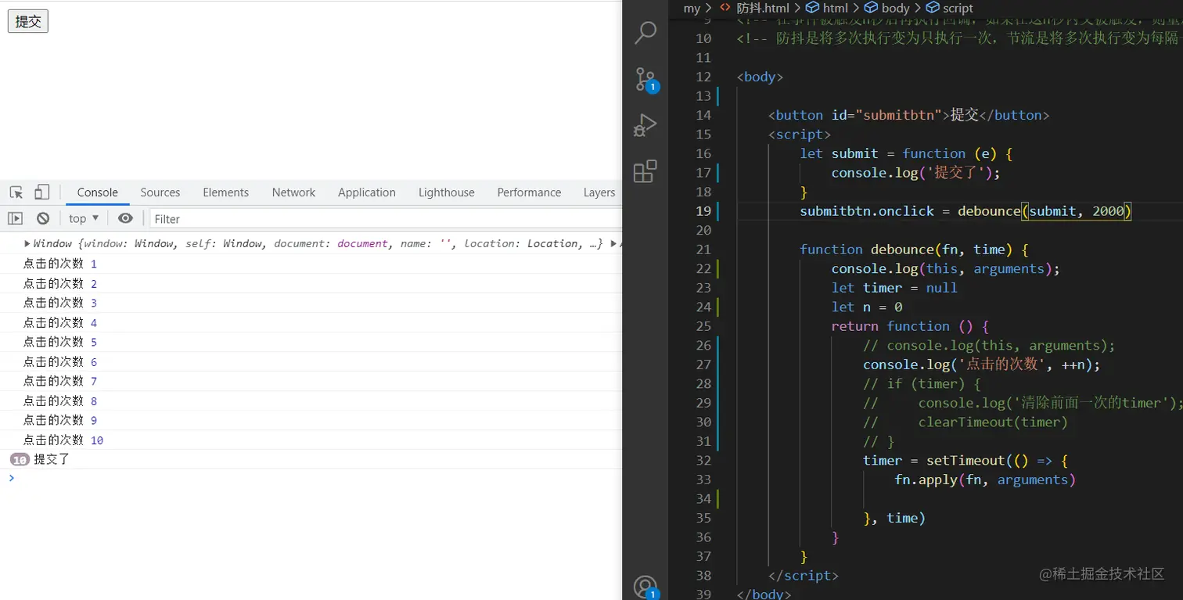The width and height of the screenshot is (1183, 600).
Task: Open the Elements tab
Action: click(226, 192)
